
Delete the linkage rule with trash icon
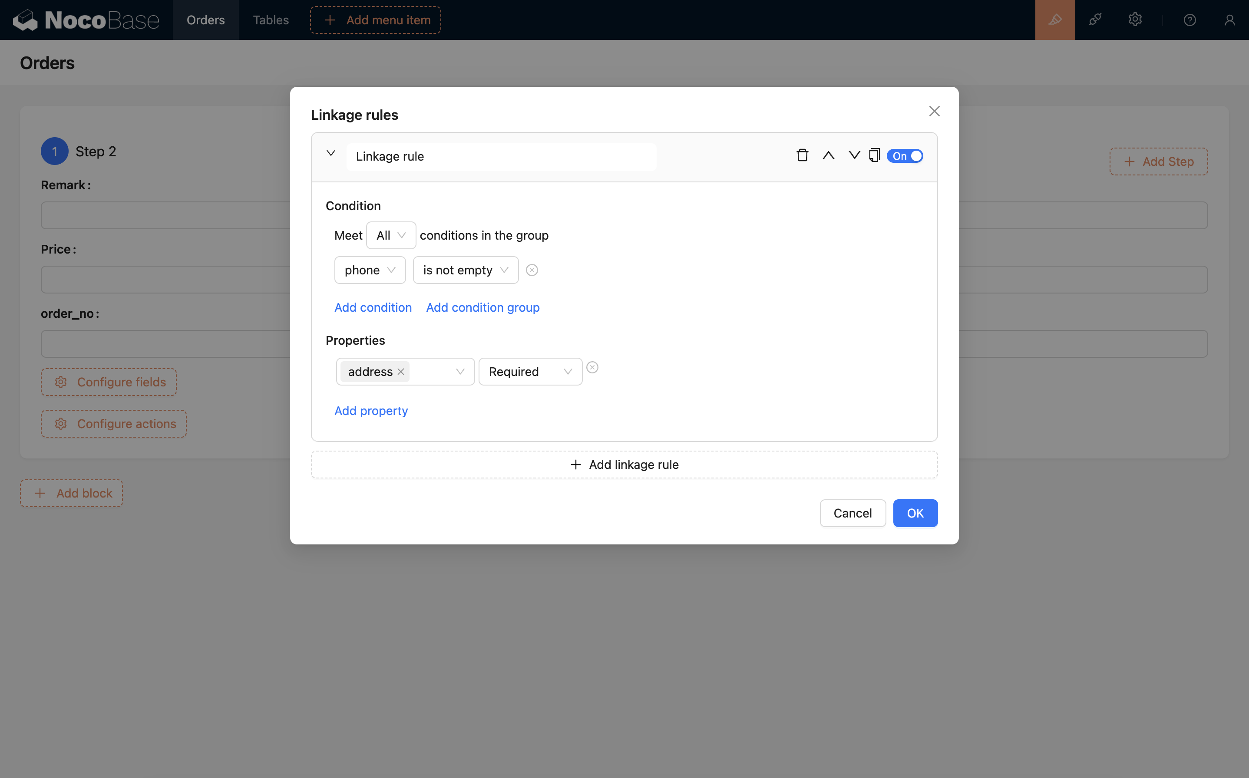tap(802, 155)
